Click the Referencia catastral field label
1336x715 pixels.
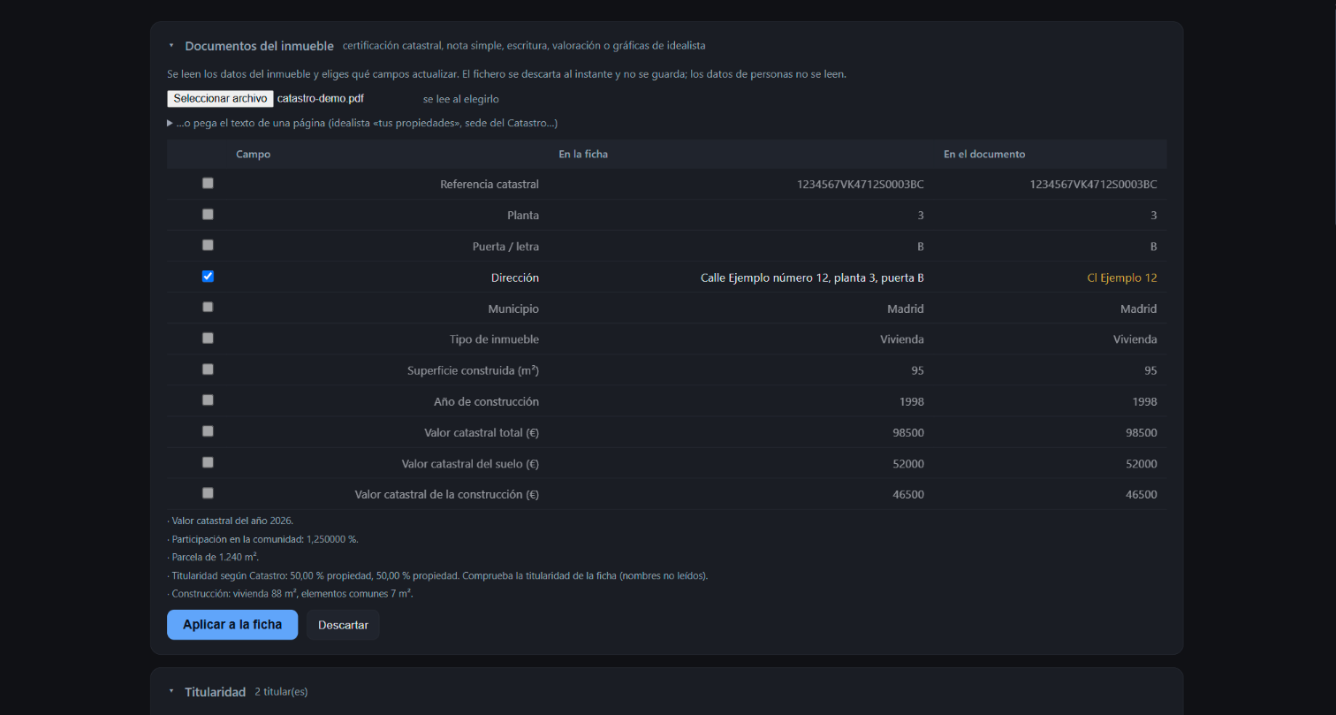click(490, 185)
